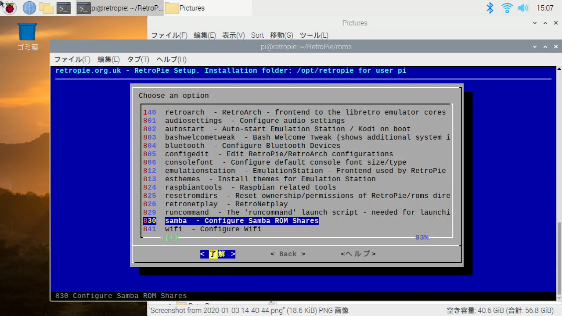Open the Raspberry Pi main menu
Viewport: 562px width, 316px height.
click(10, 7)
